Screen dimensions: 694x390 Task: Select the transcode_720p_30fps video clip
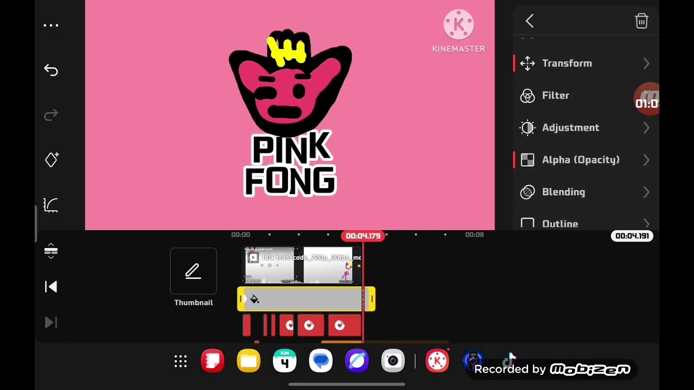point(302,265)
